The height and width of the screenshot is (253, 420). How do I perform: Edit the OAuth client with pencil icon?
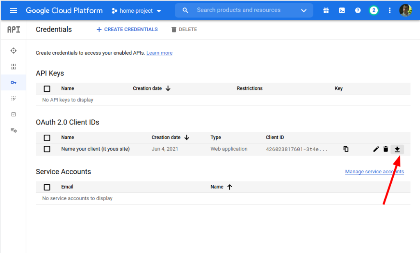click(376, 149)
